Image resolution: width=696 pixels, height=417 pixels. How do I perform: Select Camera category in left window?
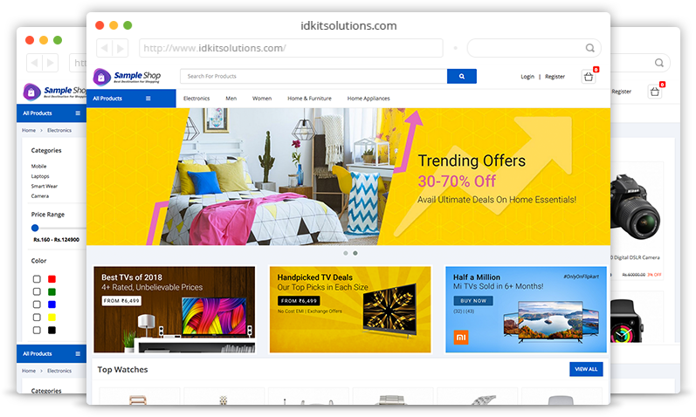point(40,196)
